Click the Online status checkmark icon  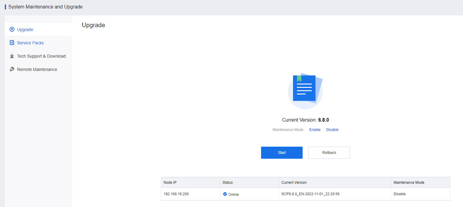pyautogui.click(x=225, y=194)
